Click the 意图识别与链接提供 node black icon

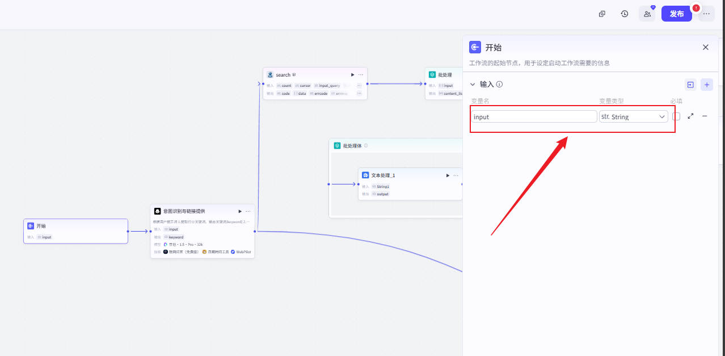pyautogui.click(x=158, y=211)
